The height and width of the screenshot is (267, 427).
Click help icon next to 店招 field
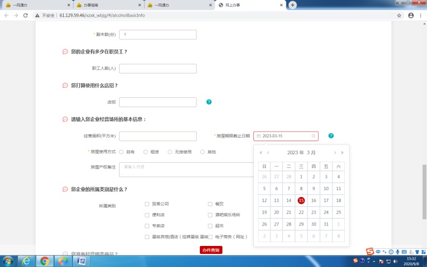[x=209, y=102]
